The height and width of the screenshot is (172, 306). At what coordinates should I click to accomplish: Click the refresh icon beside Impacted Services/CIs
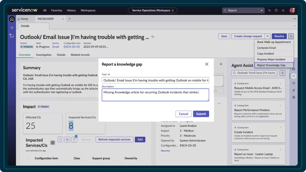click(60, 140)
